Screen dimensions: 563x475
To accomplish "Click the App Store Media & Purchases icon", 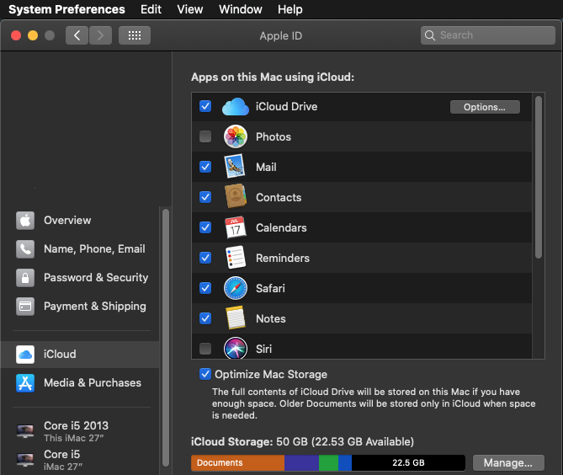I will 25,383.
